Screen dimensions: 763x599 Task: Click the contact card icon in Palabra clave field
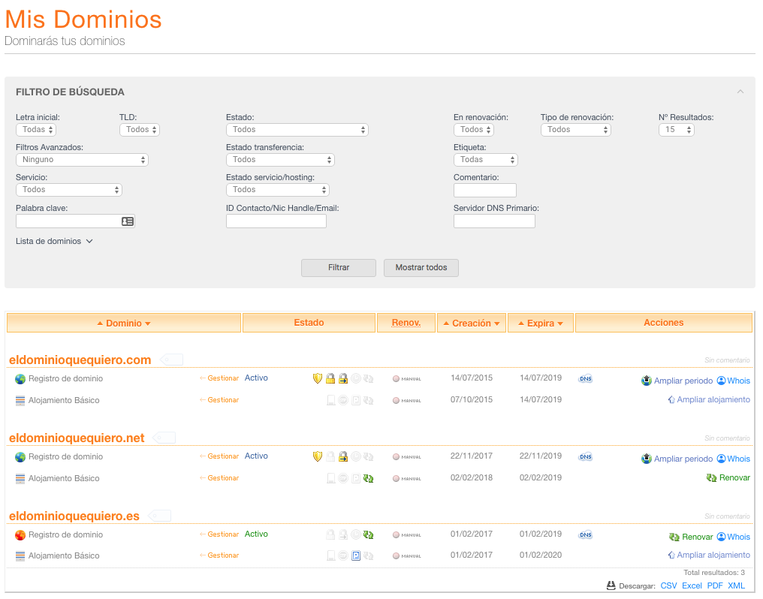pos(128,221)
